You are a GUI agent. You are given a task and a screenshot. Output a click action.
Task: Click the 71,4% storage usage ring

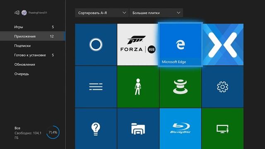pyautogui.click(x=53, y=132)
